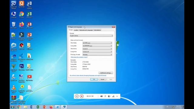Launch Chrome from the taskbar
The width and height of the screenshot is (194, 109).
click(x=19, y=107)
